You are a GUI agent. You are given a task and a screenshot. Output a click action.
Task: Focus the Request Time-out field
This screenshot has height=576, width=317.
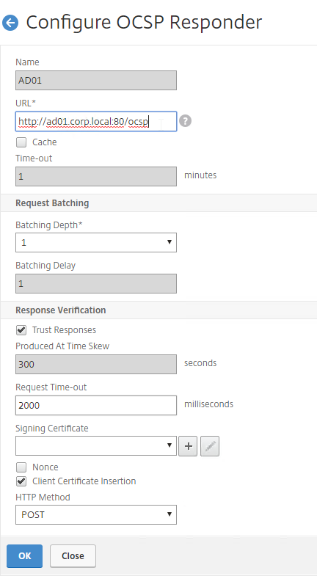tap(96, 405)
